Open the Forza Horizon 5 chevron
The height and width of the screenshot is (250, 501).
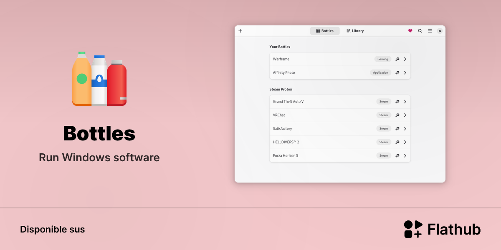[405, 156]
